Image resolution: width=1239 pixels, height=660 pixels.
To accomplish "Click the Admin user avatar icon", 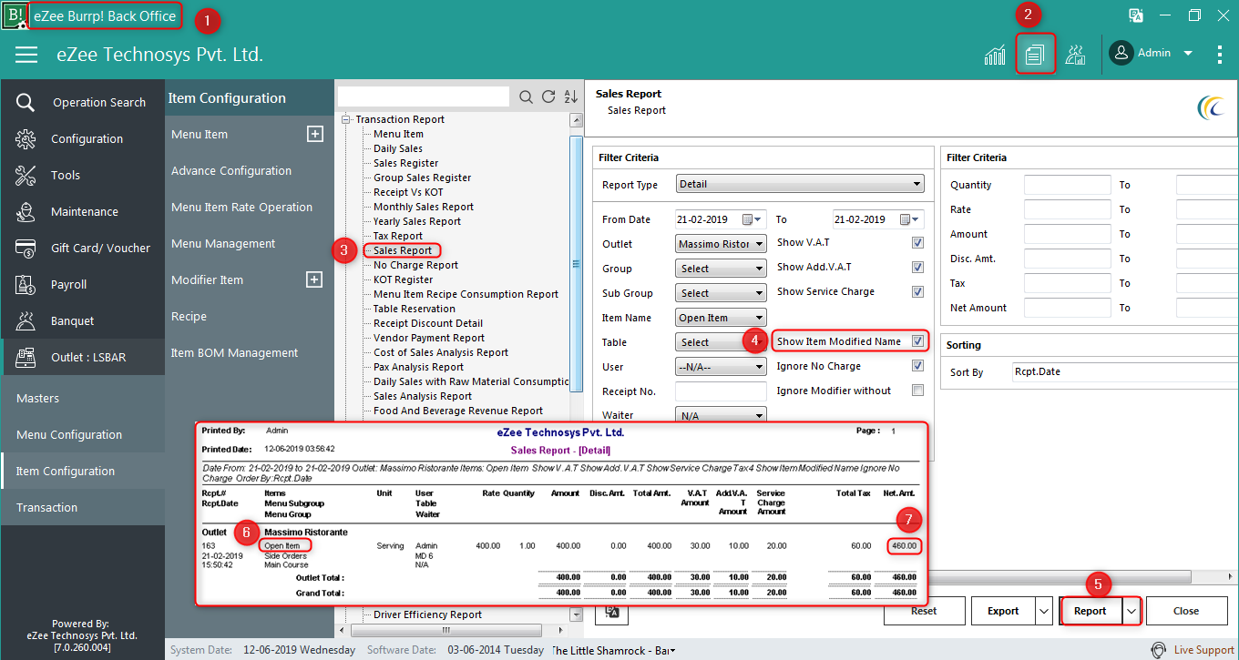I will pyautogui.click(x=1121, y=53).
